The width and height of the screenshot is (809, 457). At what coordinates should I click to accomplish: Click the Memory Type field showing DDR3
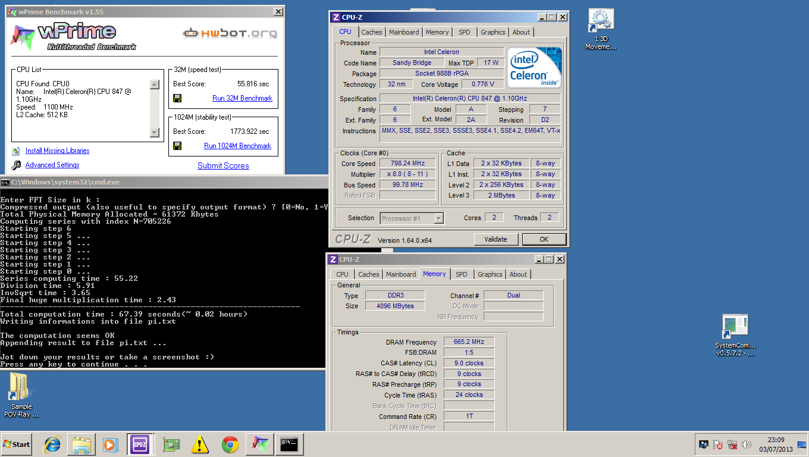[395, 295]
